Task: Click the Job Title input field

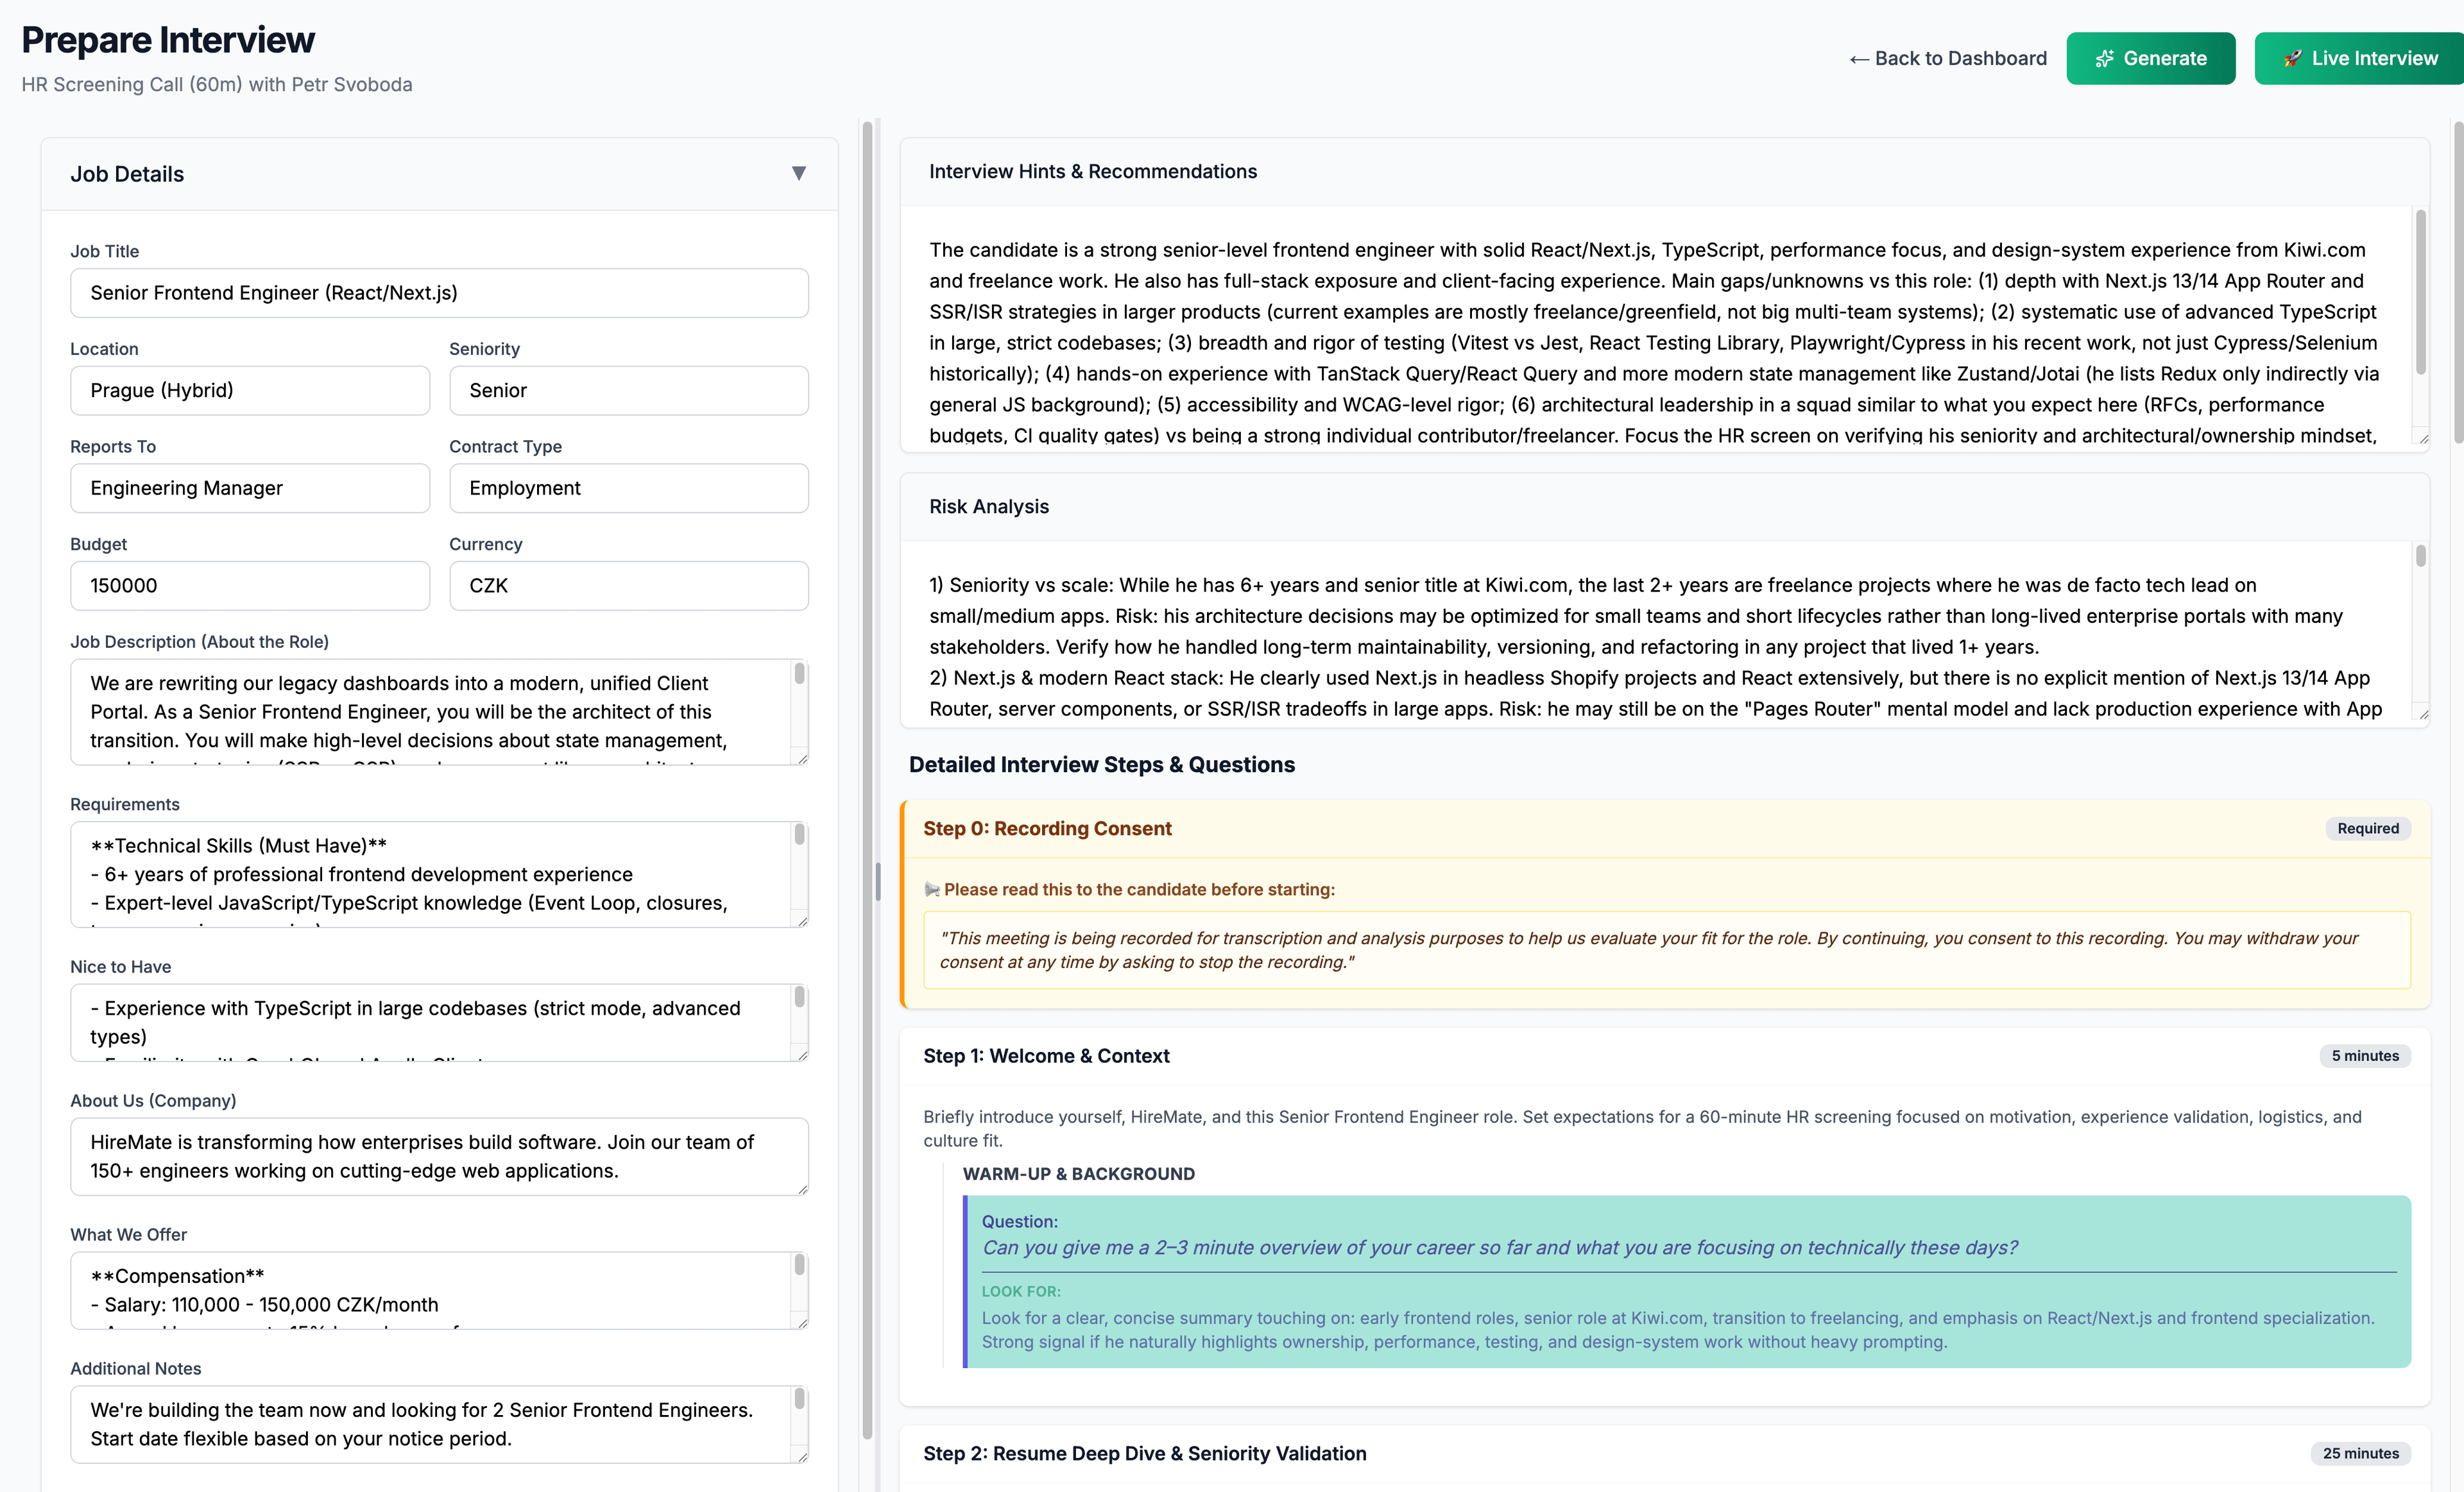Action: [439, 292]
